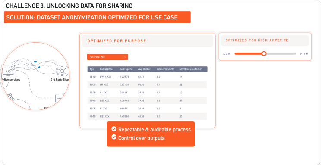Select the NE1 XXX table row
The height and width of the screenshot is (165, 321).
147,117
